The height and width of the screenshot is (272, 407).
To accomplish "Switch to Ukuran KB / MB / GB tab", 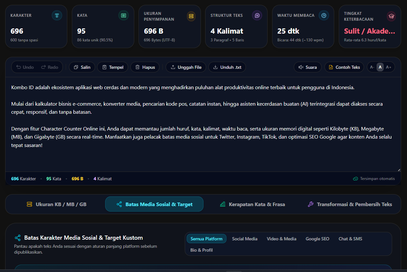I will tap(57, 204).
